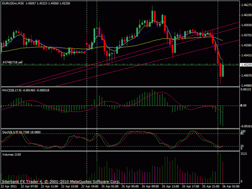Image resolution: width=252 pixels, height=189 pixels.
Task: Click the current price tag 1.45250
Action: [x=246, y=65]
